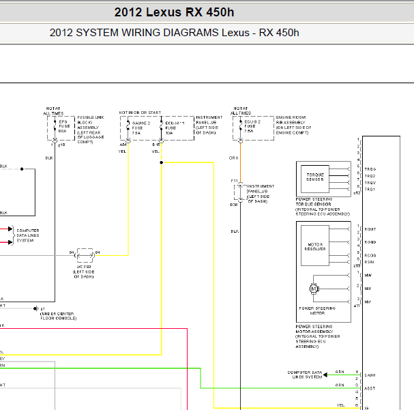The width and height of the screenshot is (414, 410).
Task: Click the z10 connector label
Action: tap(357, 266)
